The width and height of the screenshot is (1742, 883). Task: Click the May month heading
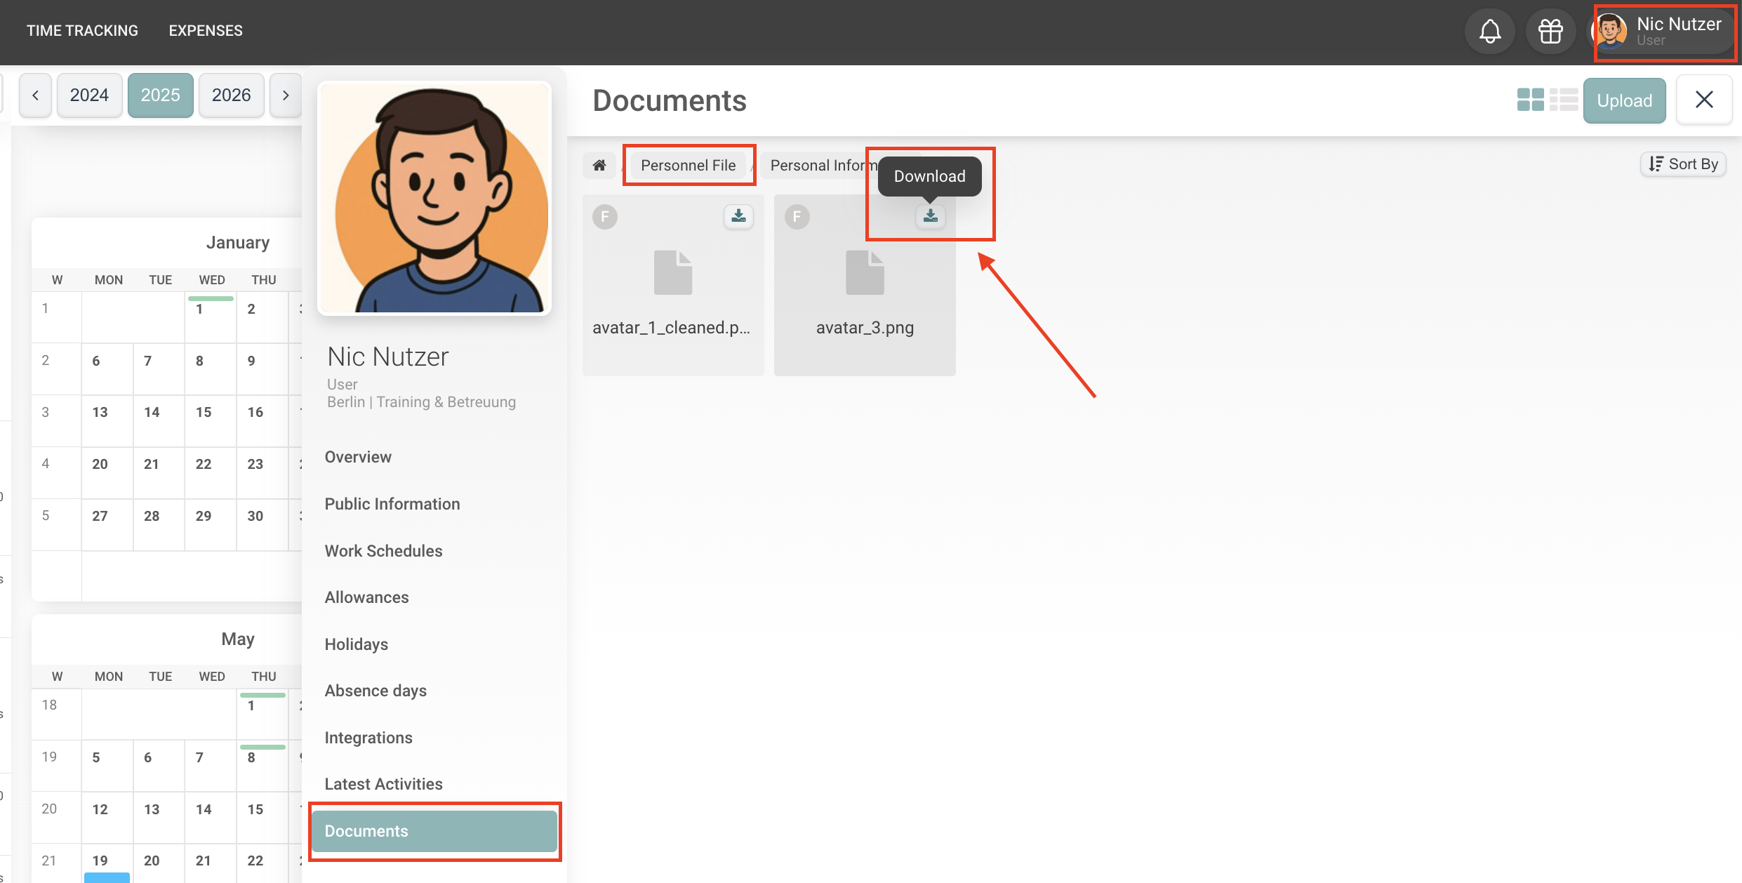(x=238, y=639)
